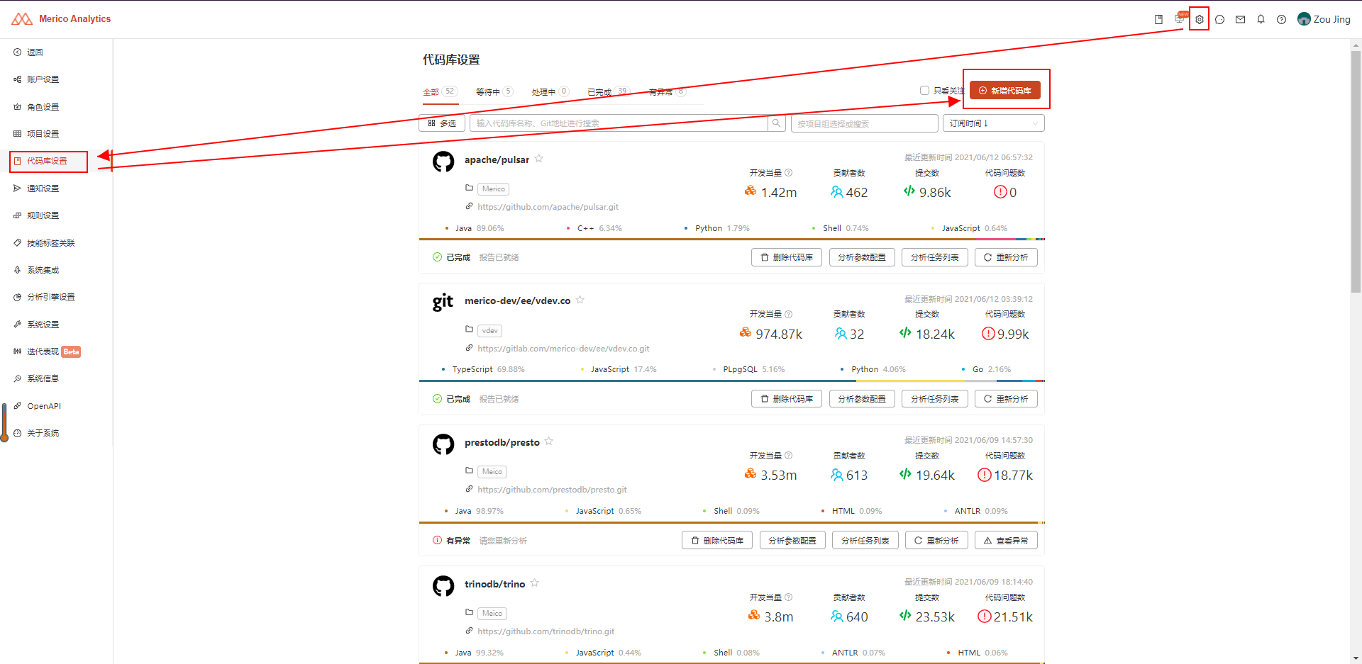Click the 多选 multi-select button

[442, 123]
